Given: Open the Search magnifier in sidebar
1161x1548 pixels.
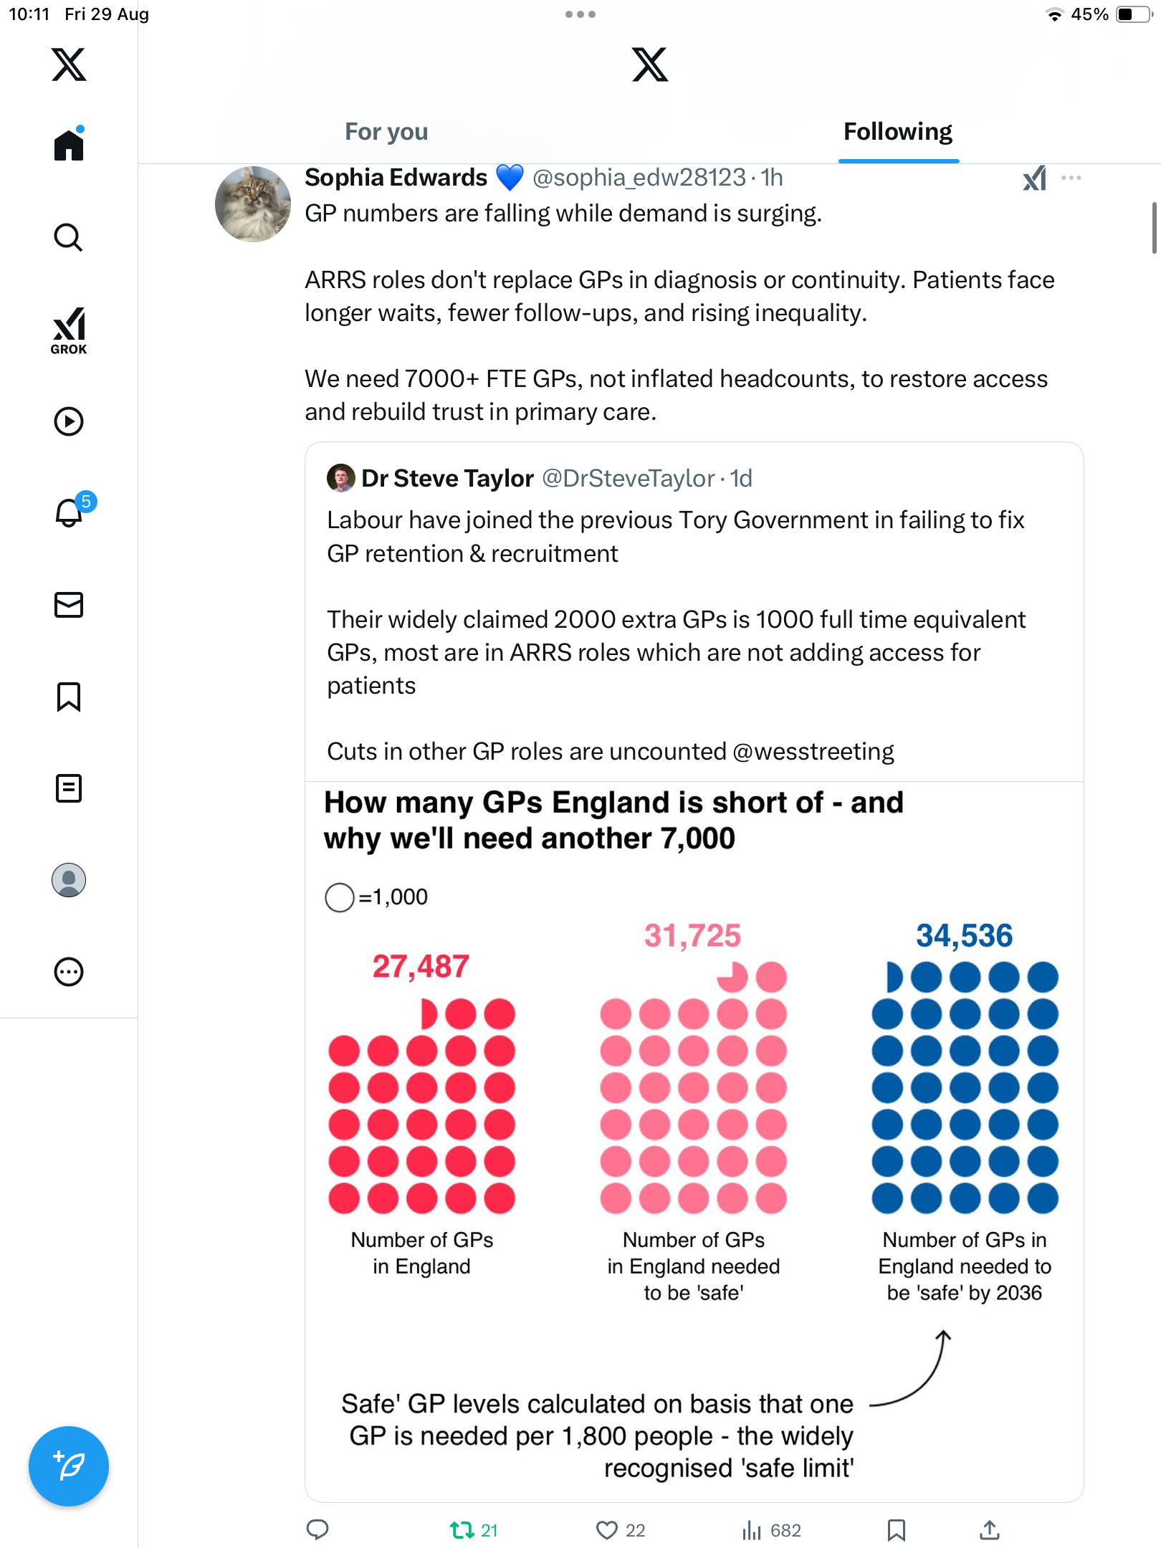Looking at the screenshot, I should [x=69, y=237].
